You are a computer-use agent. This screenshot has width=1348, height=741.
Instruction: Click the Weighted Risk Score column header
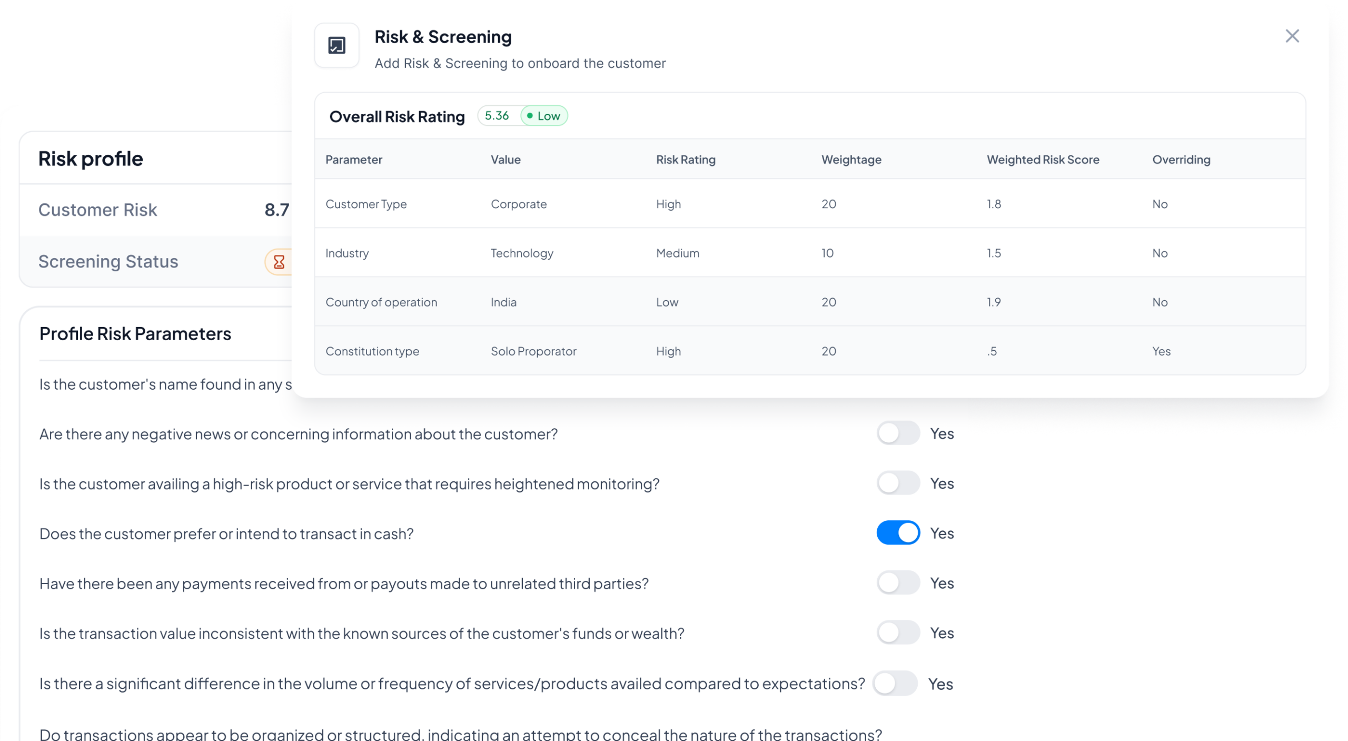coord(1043,160)
